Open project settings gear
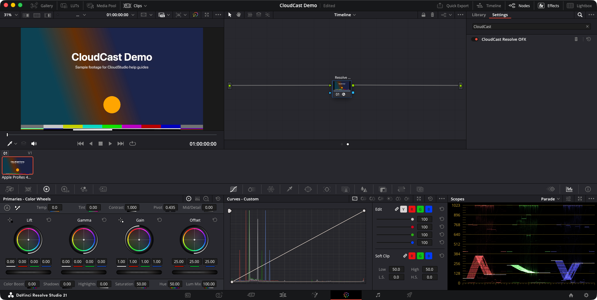The height and width of the screenshot is (300, 597). click(586, 295)
